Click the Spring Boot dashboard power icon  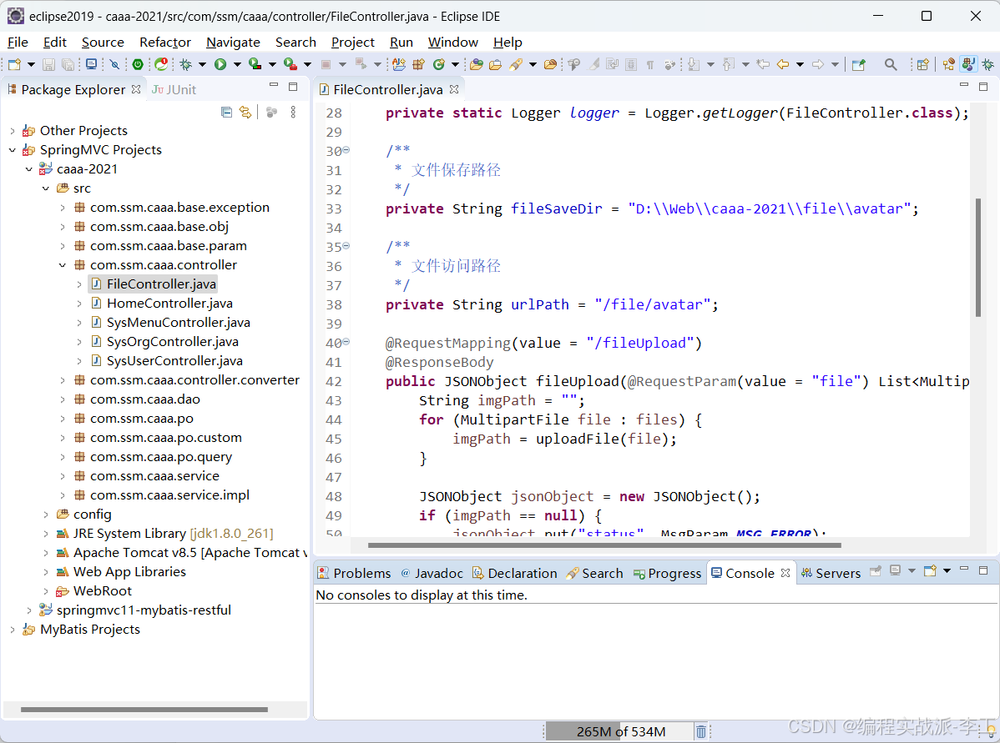pyautogui.click(x=138, y=64)
